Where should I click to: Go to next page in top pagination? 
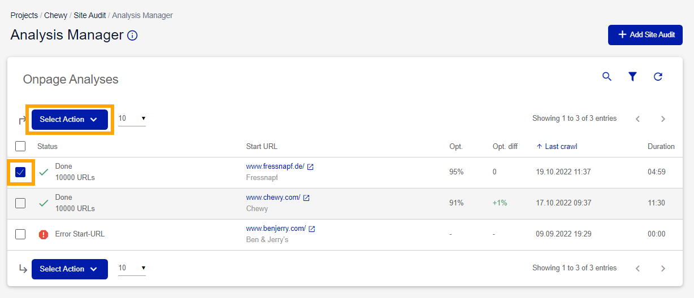(x=663, y=119)
